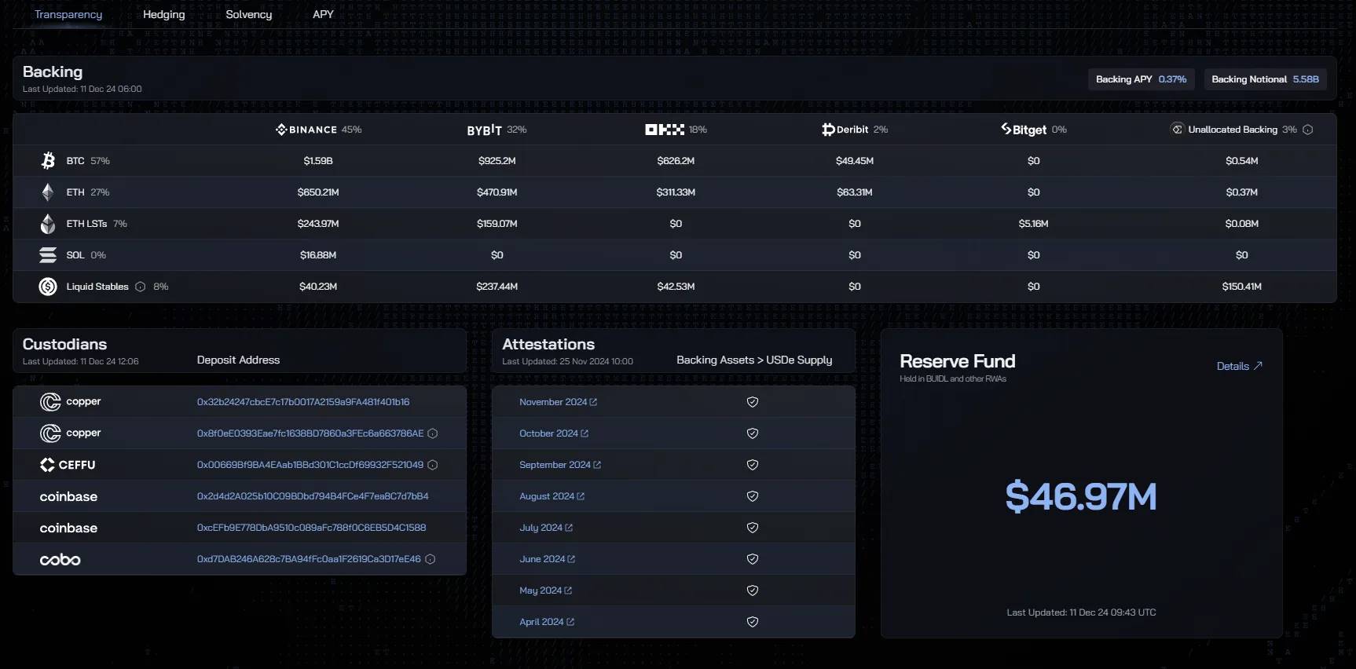Open the second Coinbase deposit address 0xcEFb9E

(311, 528)
